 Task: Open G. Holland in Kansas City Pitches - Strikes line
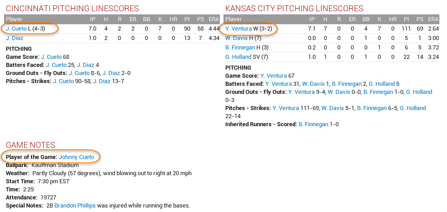[x=413, y=108]
